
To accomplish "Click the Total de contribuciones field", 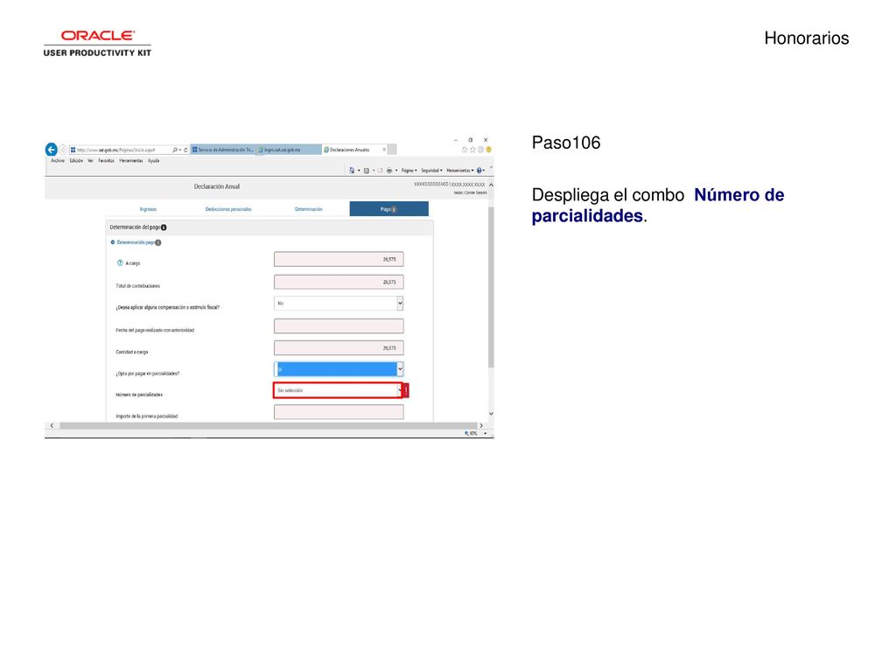I will point(339,282).
